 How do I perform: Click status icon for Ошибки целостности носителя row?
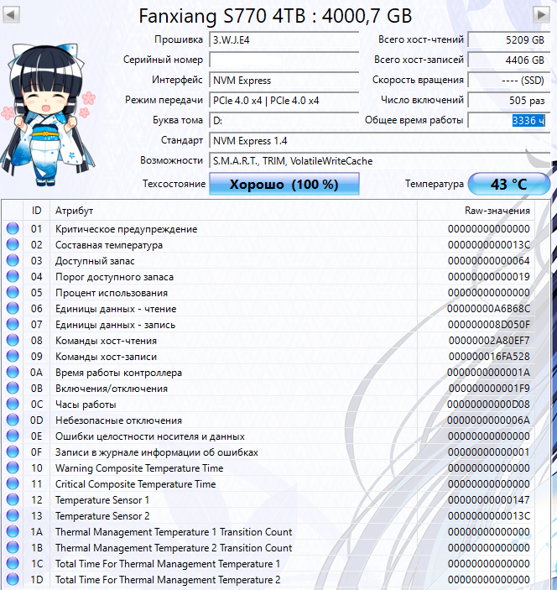13,436
